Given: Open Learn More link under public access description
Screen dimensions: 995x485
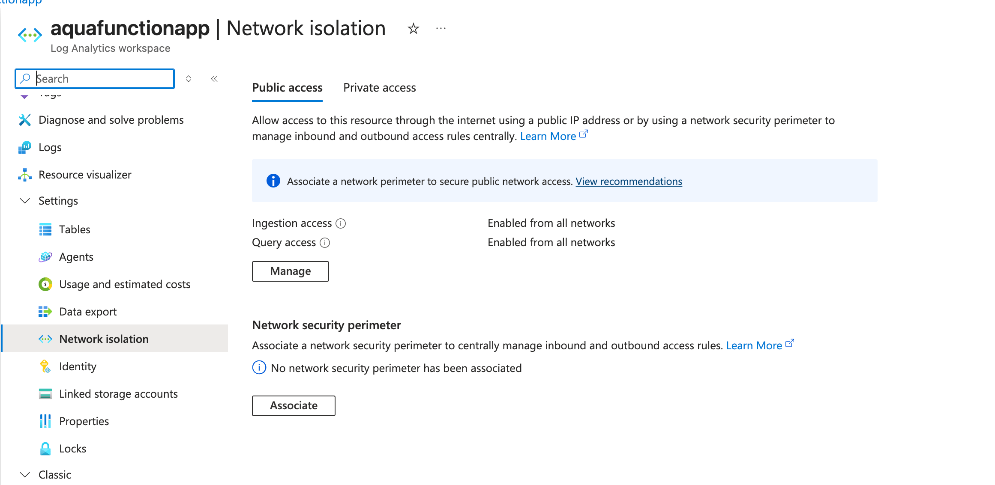Looking at the screenshot, I should tap(554, 136).
